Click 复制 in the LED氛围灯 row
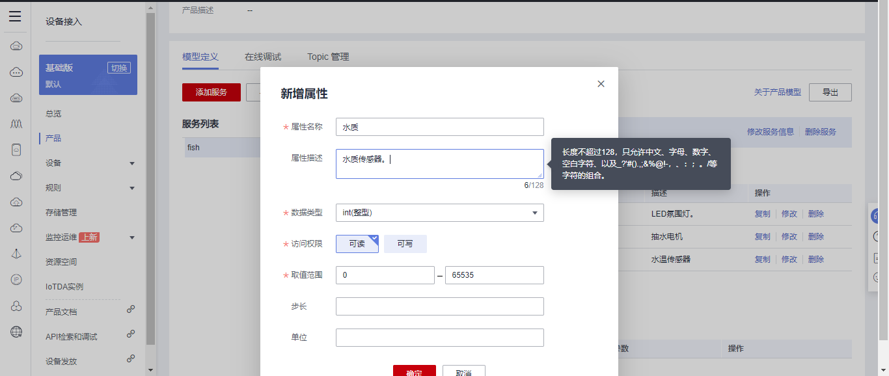The height and width of the screenshot is (376, 889). [x=762, y=214]
